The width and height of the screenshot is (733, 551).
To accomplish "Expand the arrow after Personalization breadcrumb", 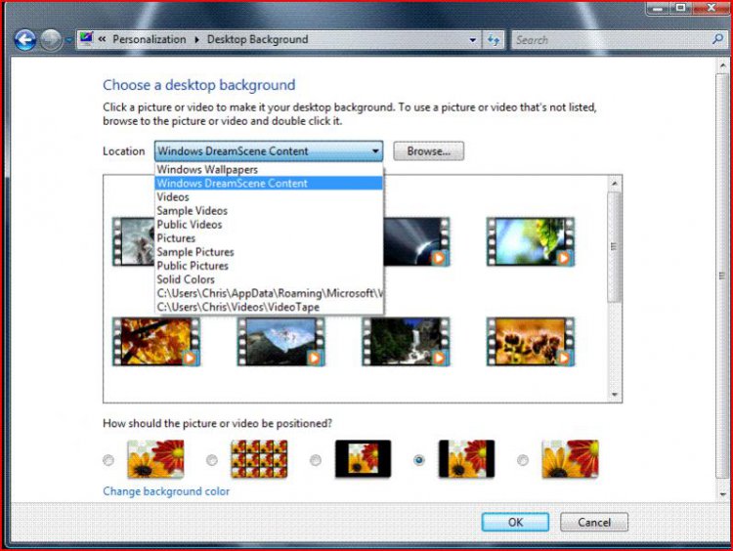I will pyautogui.click(x=196, y=40).
